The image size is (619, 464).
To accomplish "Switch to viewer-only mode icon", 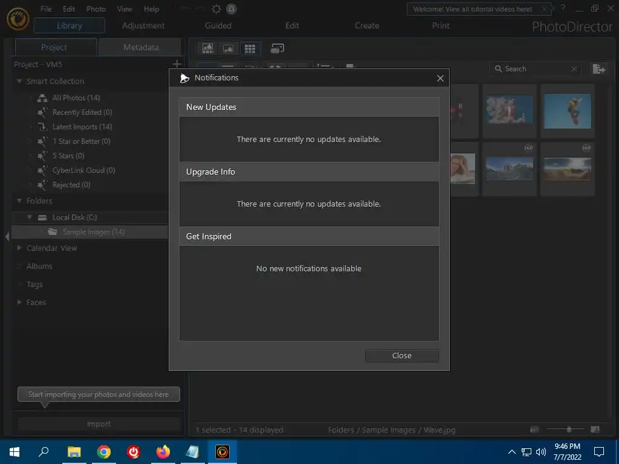I will click(228, 48).
